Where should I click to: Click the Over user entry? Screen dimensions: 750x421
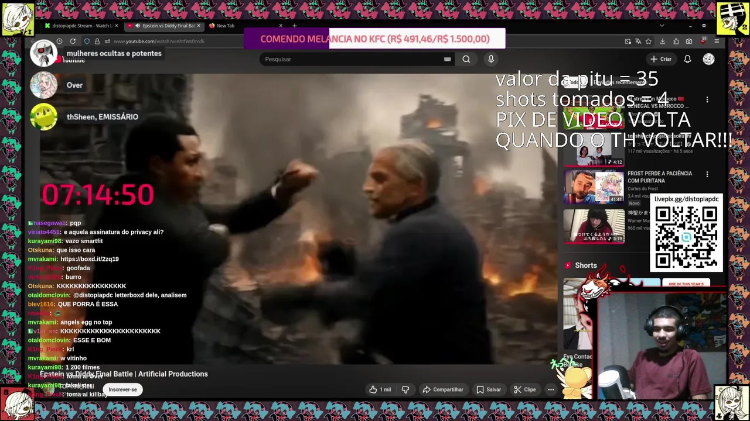click(x=74, y=85)
